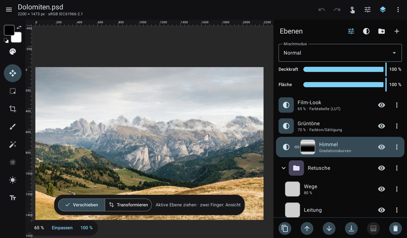Open options menu for Himmel layer
Viewport: 407px width, 238px height.
(397, 147)
